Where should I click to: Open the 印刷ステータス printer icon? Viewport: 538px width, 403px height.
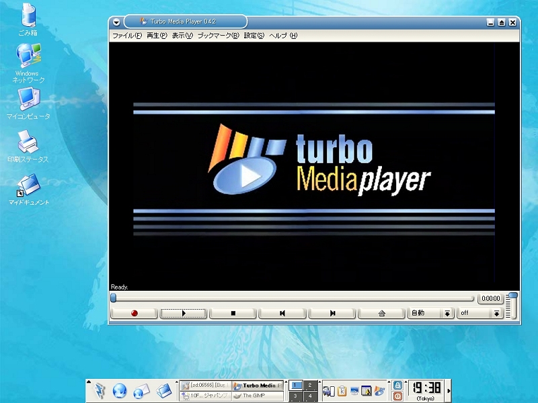(x=28, y=146)
